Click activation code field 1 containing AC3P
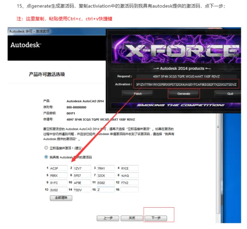The height and width of the screenshot is (229, 247). point(59,168)
